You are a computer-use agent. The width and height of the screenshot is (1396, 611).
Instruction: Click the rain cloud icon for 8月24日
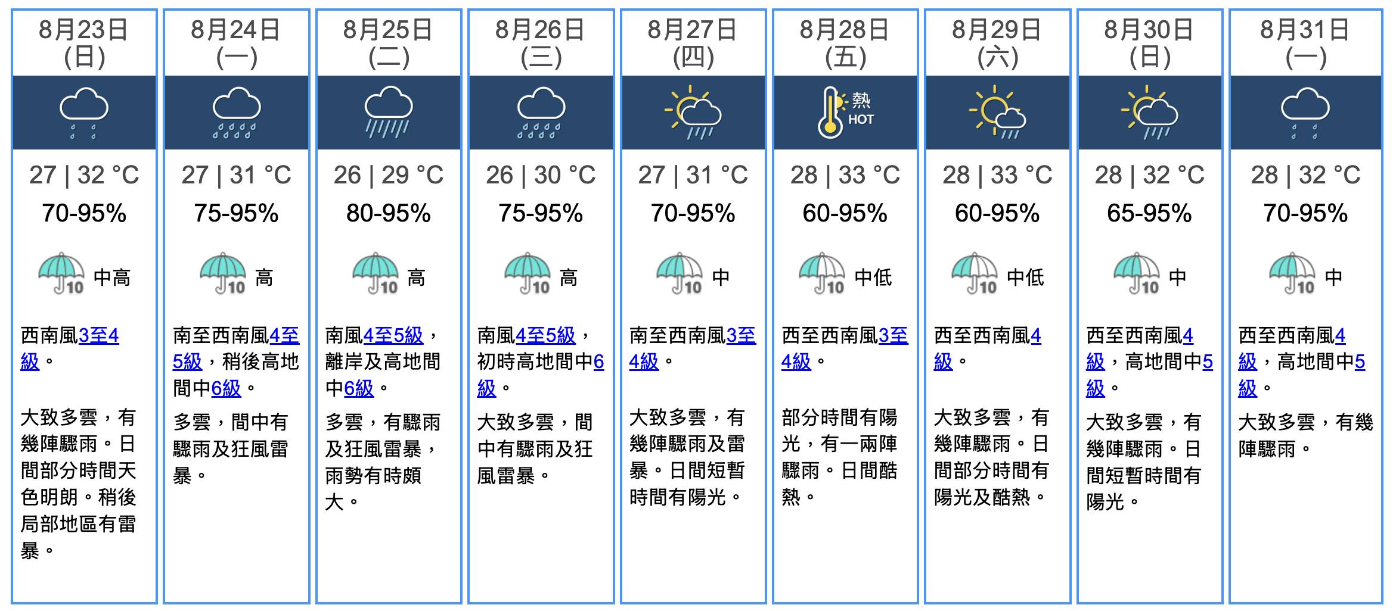pyautogui.click(x=237, y=113)
